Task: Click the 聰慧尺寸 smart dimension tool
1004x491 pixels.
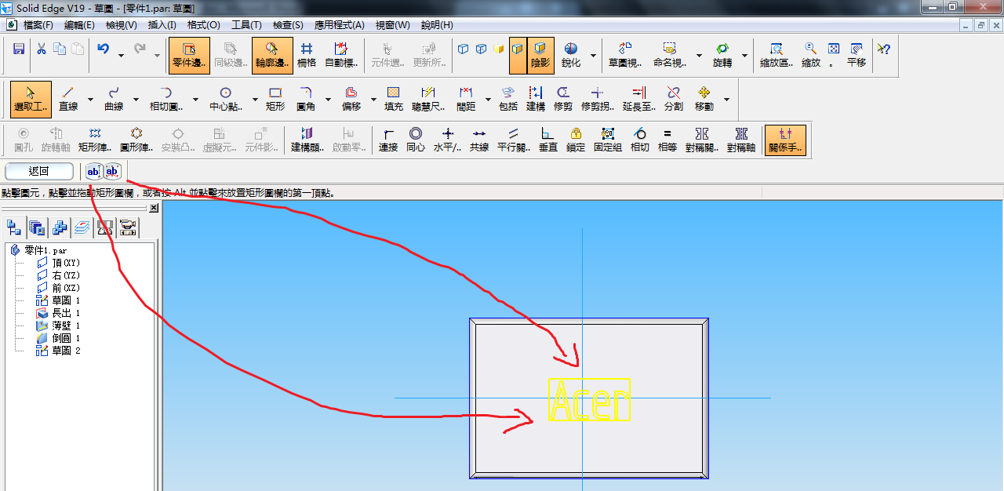Action: tap(428, 99)
